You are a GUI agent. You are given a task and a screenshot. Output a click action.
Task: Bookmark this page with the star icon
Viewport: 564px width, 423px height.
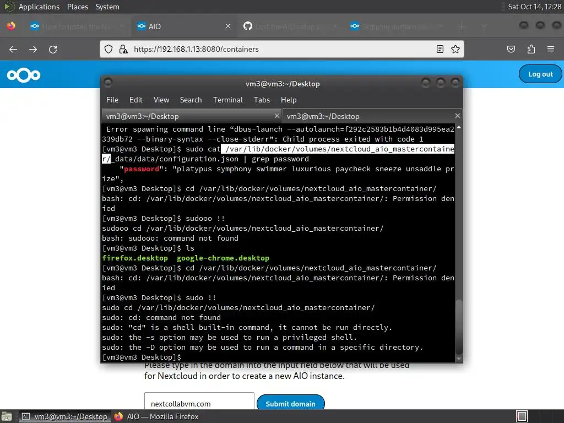(x=455, y=49)
